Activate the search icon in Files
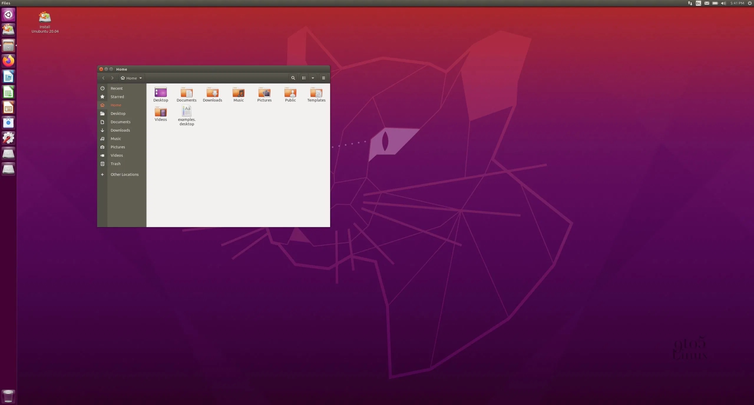 pyautogui.click(x=293, y=78)
